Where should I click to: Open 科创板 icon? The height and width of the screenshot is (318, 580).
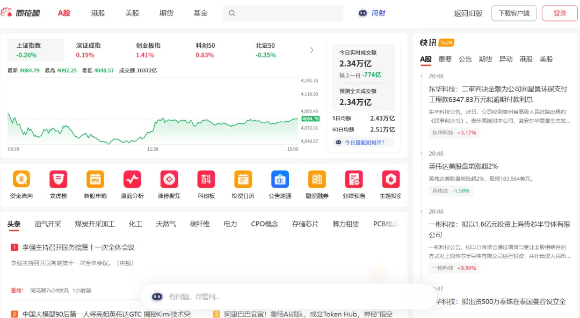click(x=206, y=179)
